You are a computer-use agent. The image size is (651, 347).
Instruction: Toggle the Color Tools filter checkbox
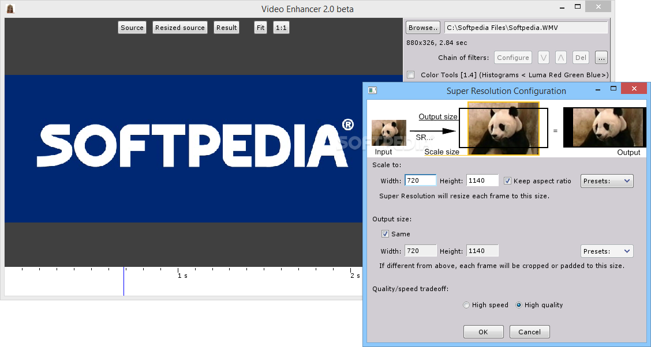click(410, 74)
